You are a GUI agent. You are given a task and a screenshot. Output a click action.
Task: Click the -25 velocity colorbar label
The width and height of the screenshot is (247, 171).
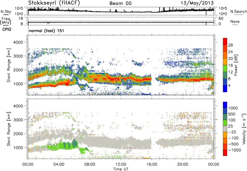232,132
